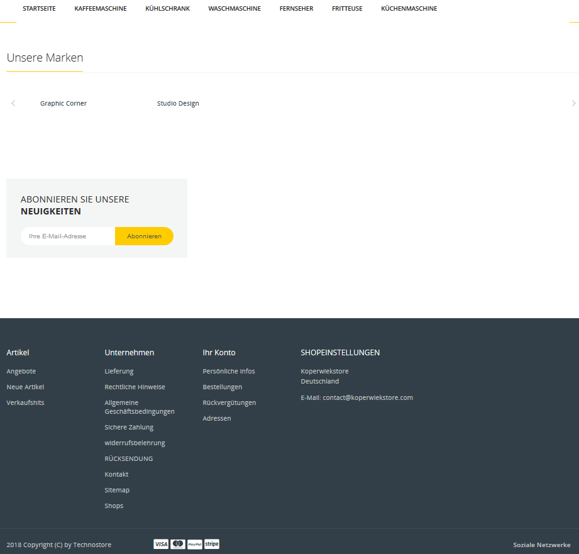Click the Stripe payment icon

212,544
